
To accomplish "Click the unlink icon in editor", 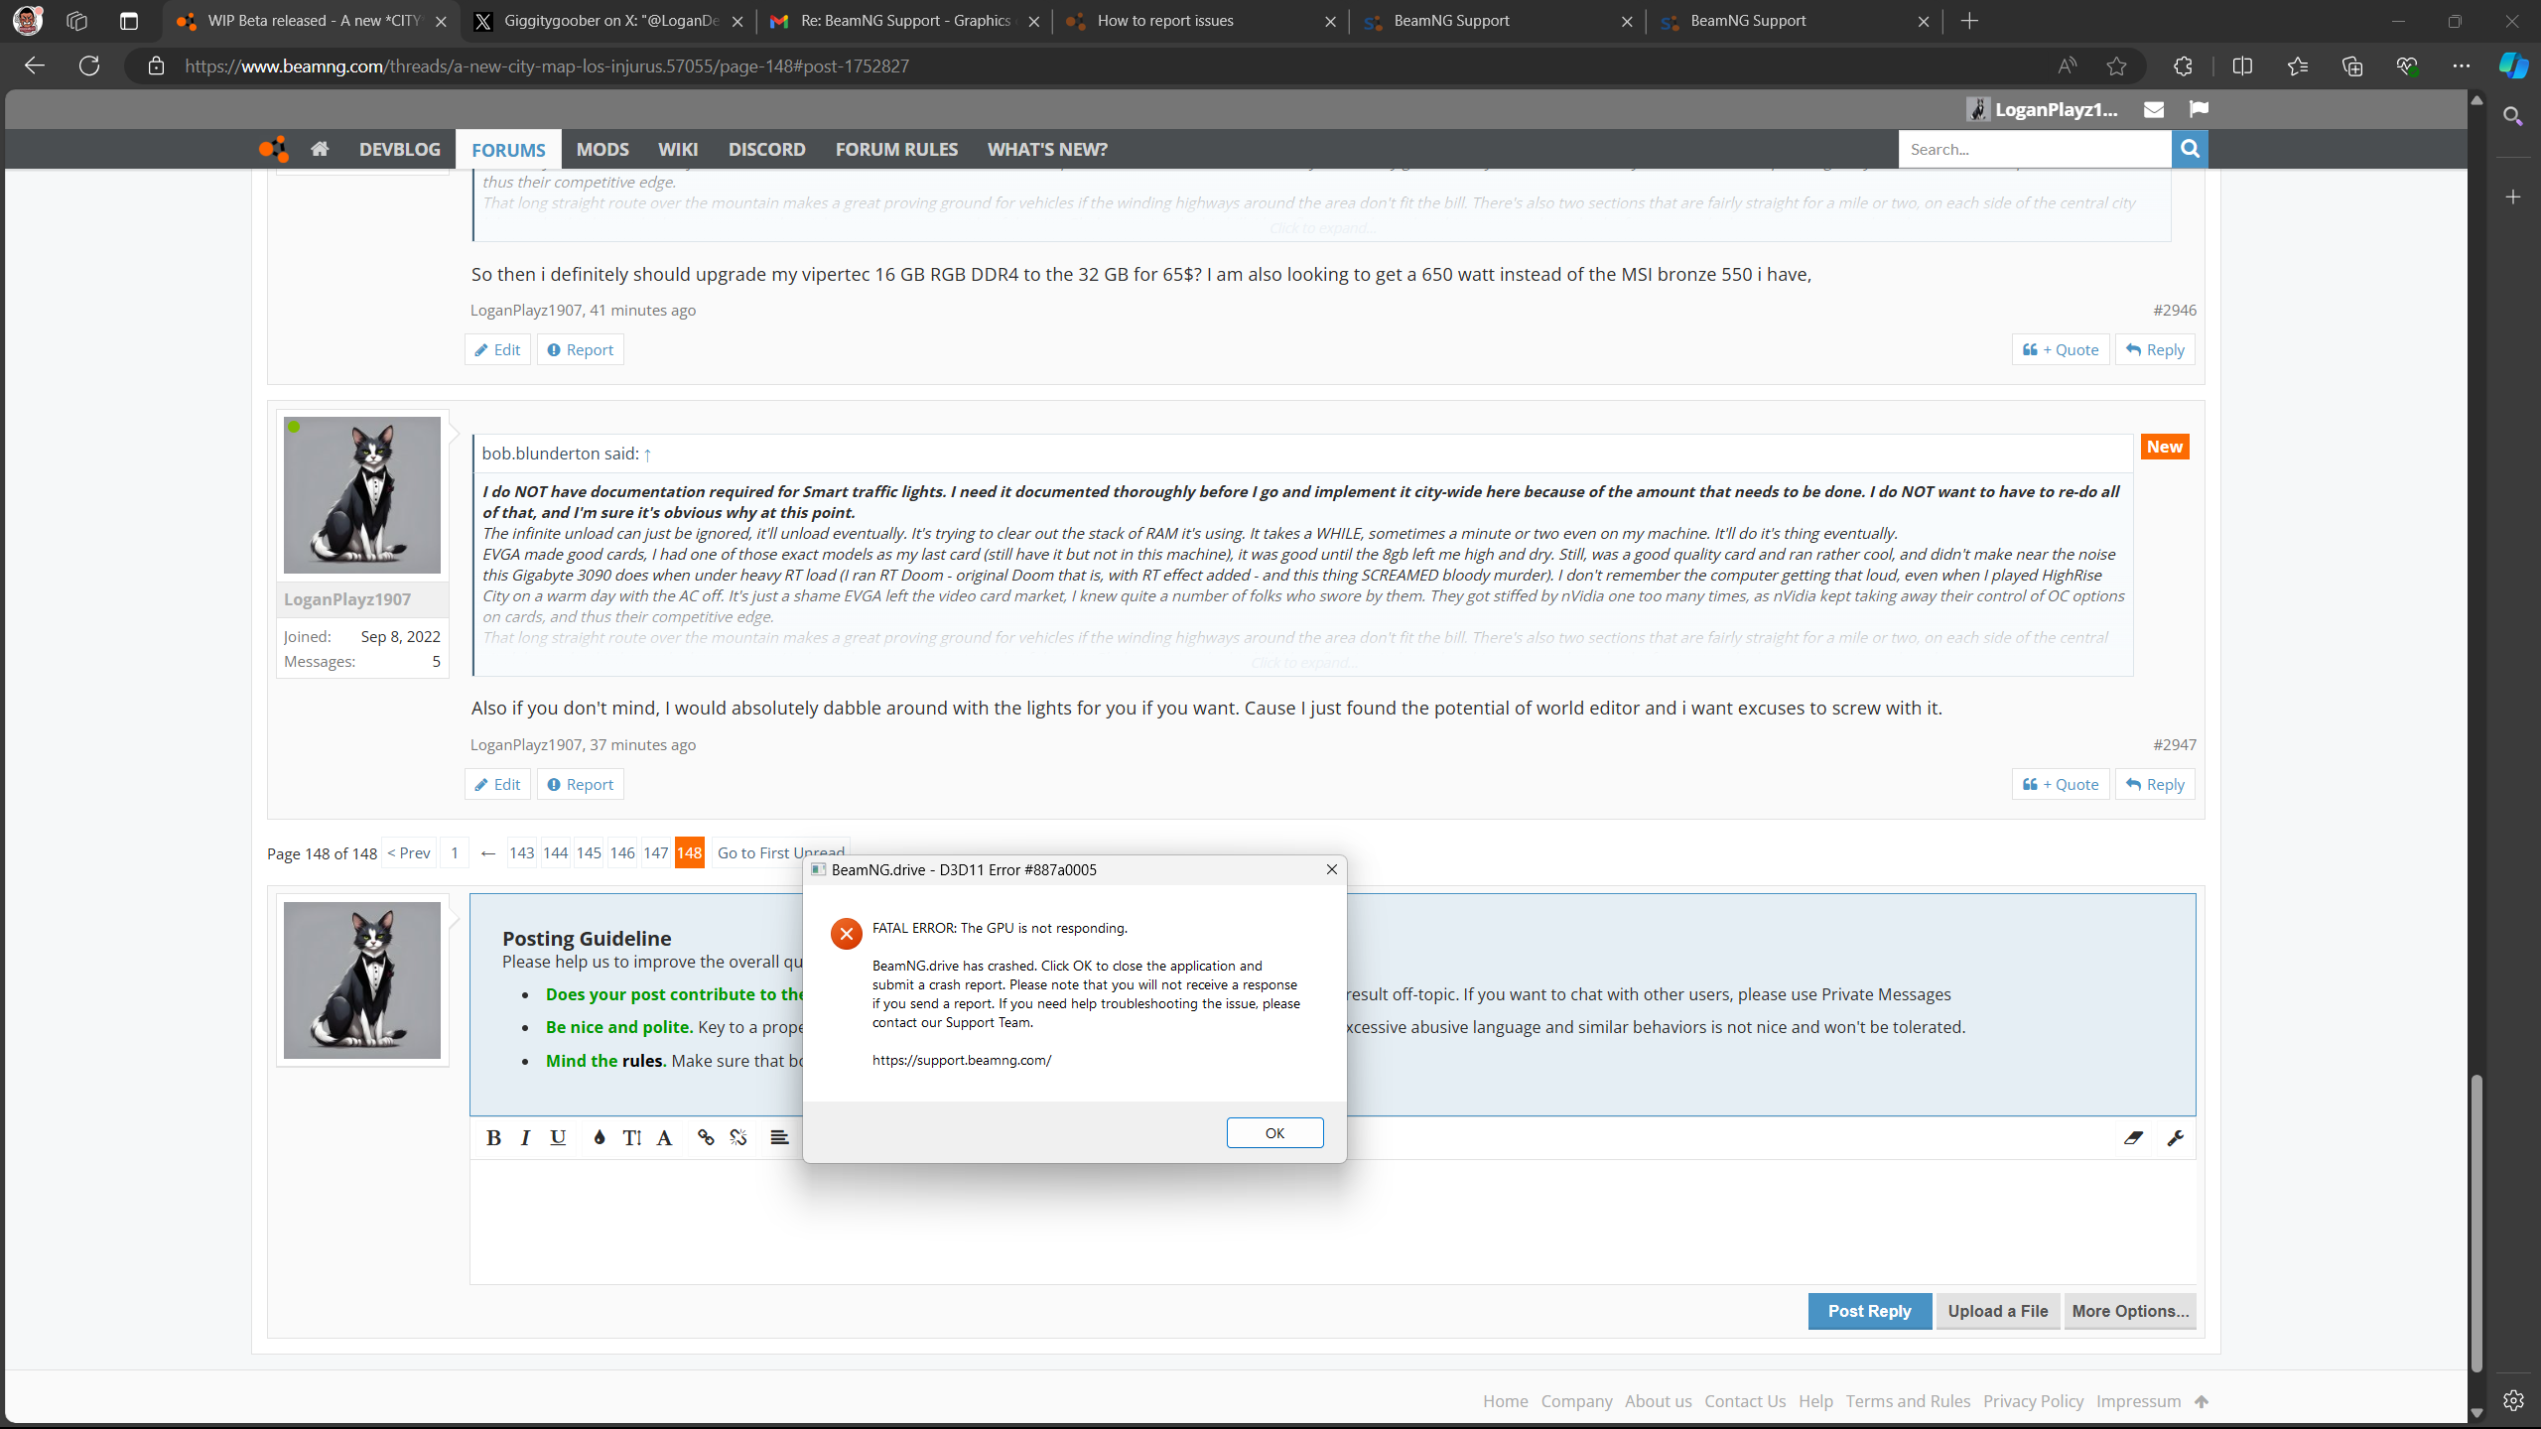I will point(738,1137).
